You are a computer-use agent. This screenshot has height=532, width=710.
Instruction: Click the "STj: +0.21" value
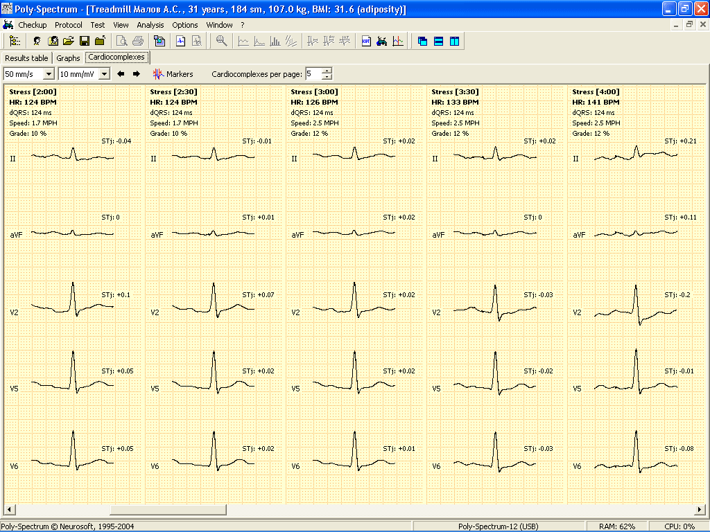point(681,141)
